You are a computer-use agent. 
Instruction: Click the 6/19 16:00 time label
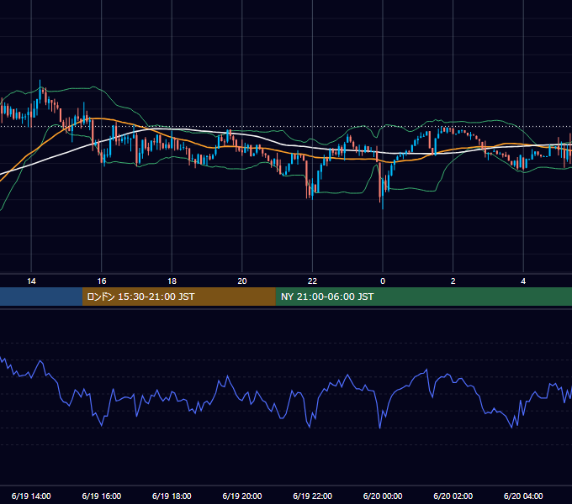(102, 496)
